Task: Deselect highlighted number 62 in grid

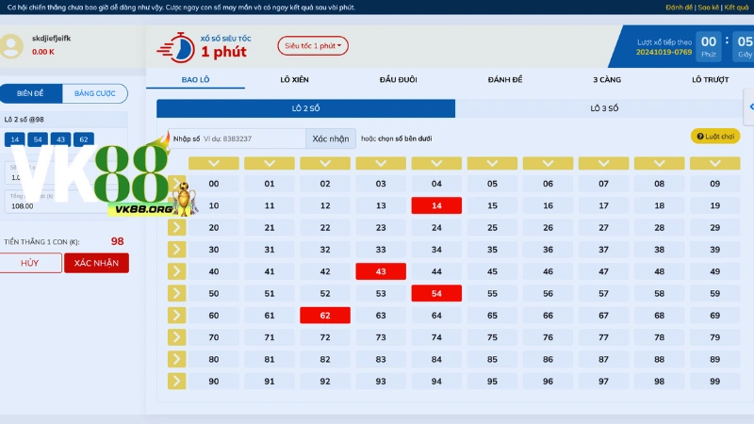Action: click(x=325, y=315)
